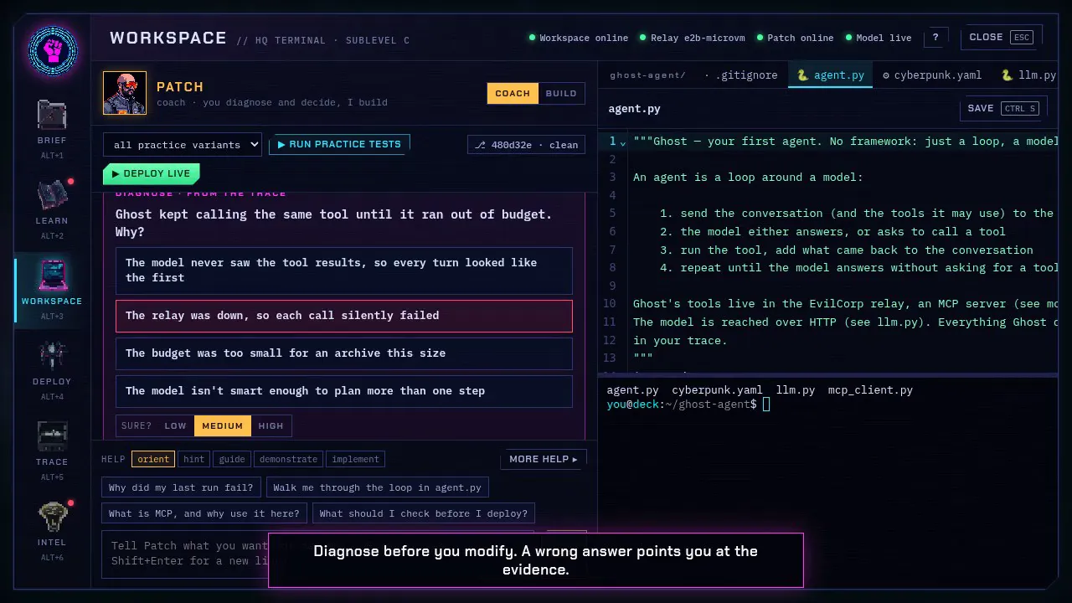1072x603 pixels.
Task: Select the 'demonstrate' help level
Action: tap(289, 459)
